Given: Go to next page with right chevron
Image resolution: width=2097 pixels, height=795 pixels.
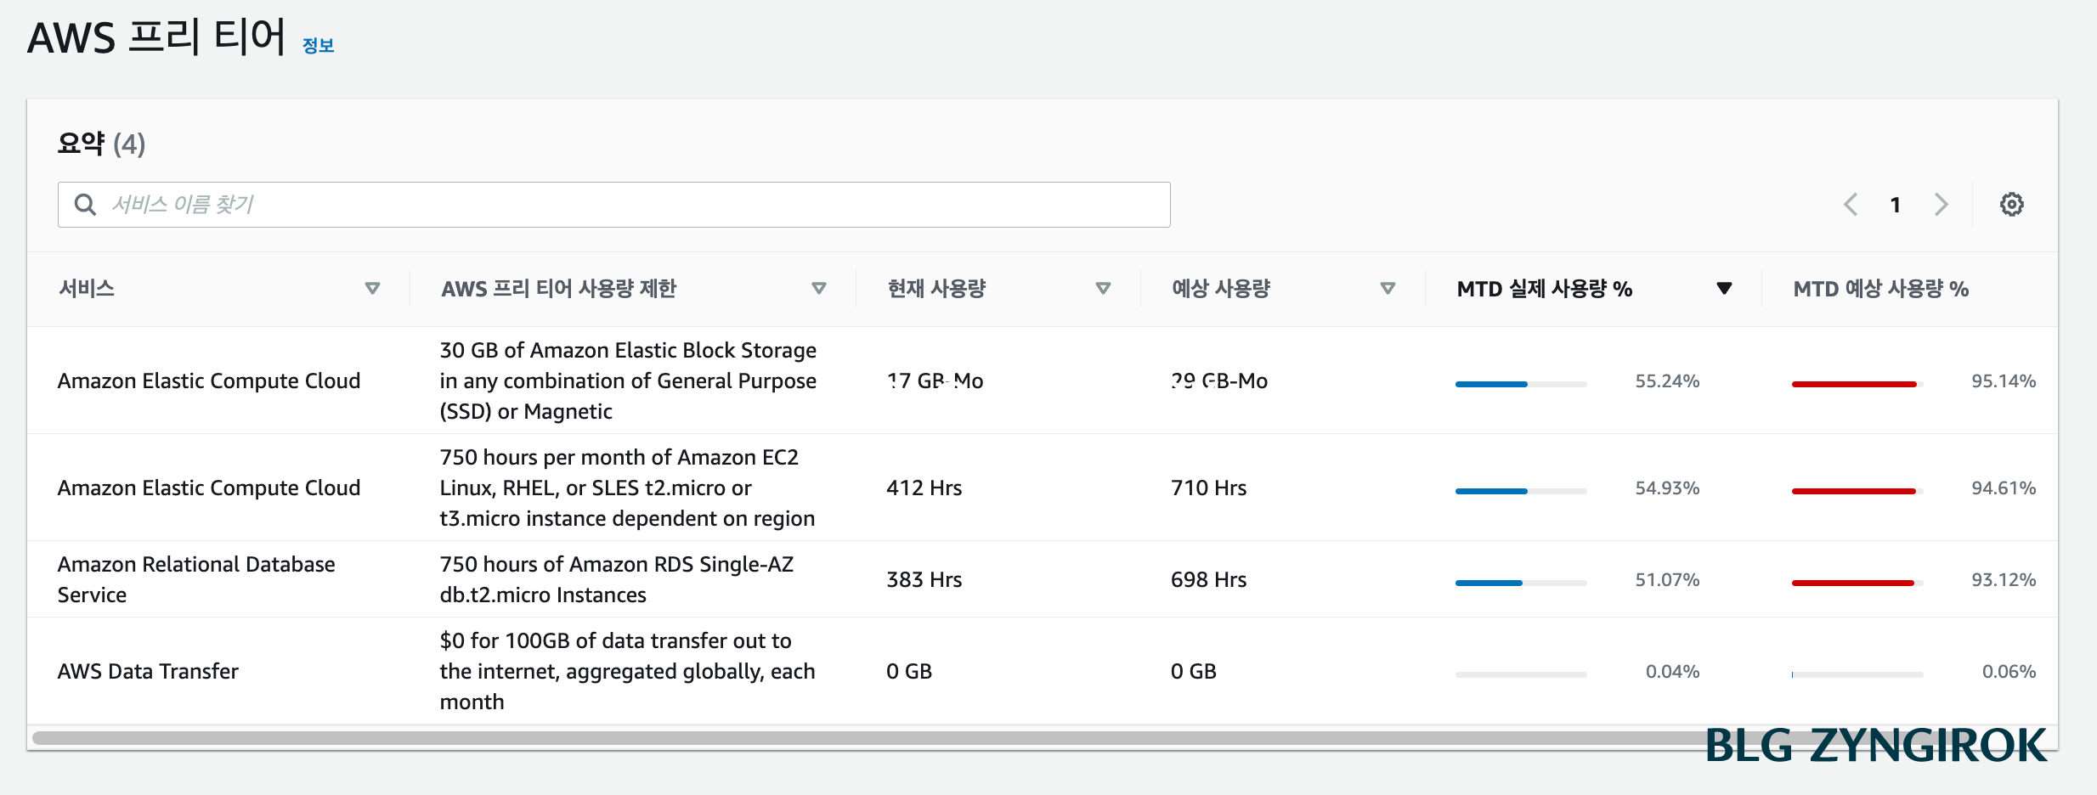Looking at the screenshot, I should pos(1941,204).
